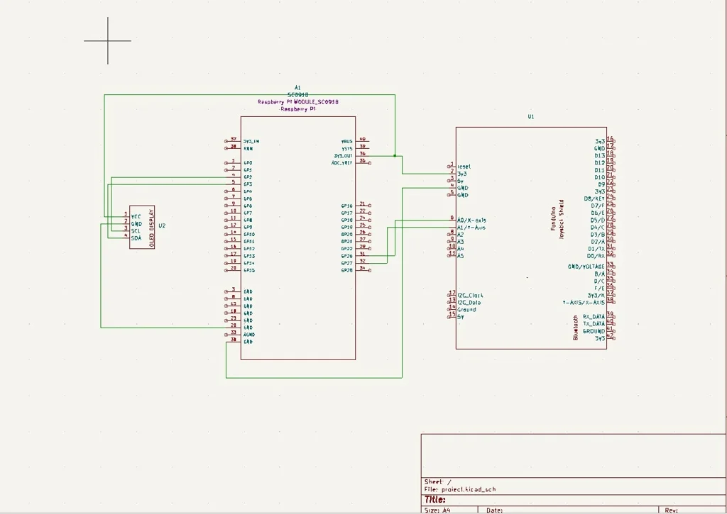Select the D10 pin label
This screenshot has height=514, width=727.
tap(599, 177)
